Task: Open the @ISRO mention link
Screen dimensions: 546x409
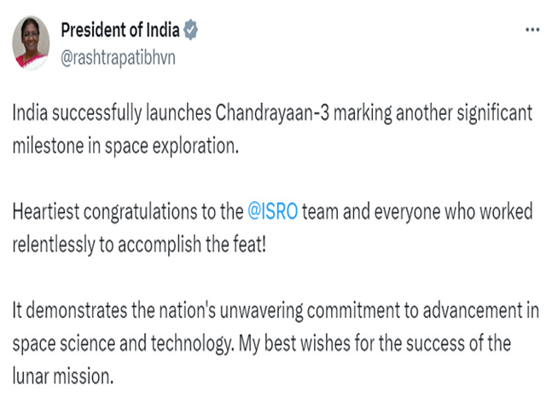Action: pyautogui.click(x=273, y=211)
